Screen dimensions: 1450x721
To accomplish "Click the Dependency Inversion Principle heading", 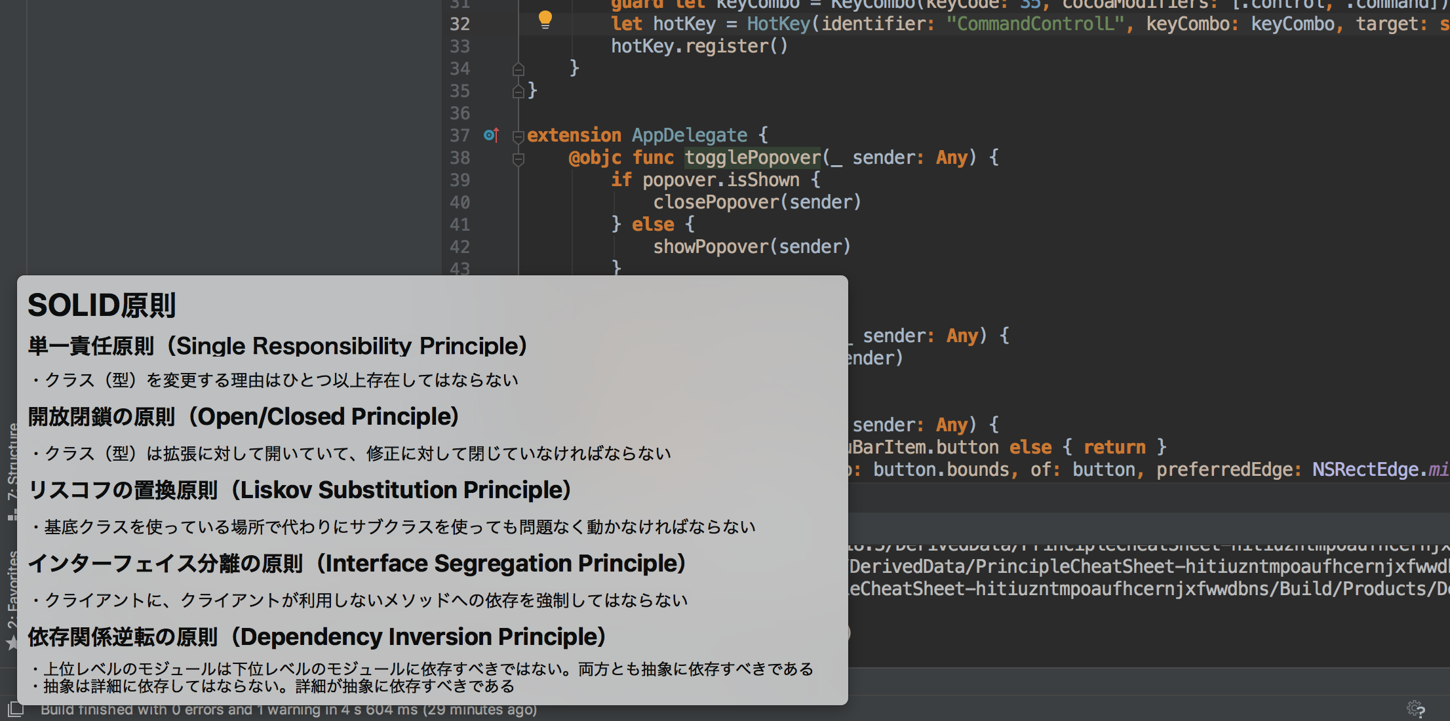I will click(317, 637).
